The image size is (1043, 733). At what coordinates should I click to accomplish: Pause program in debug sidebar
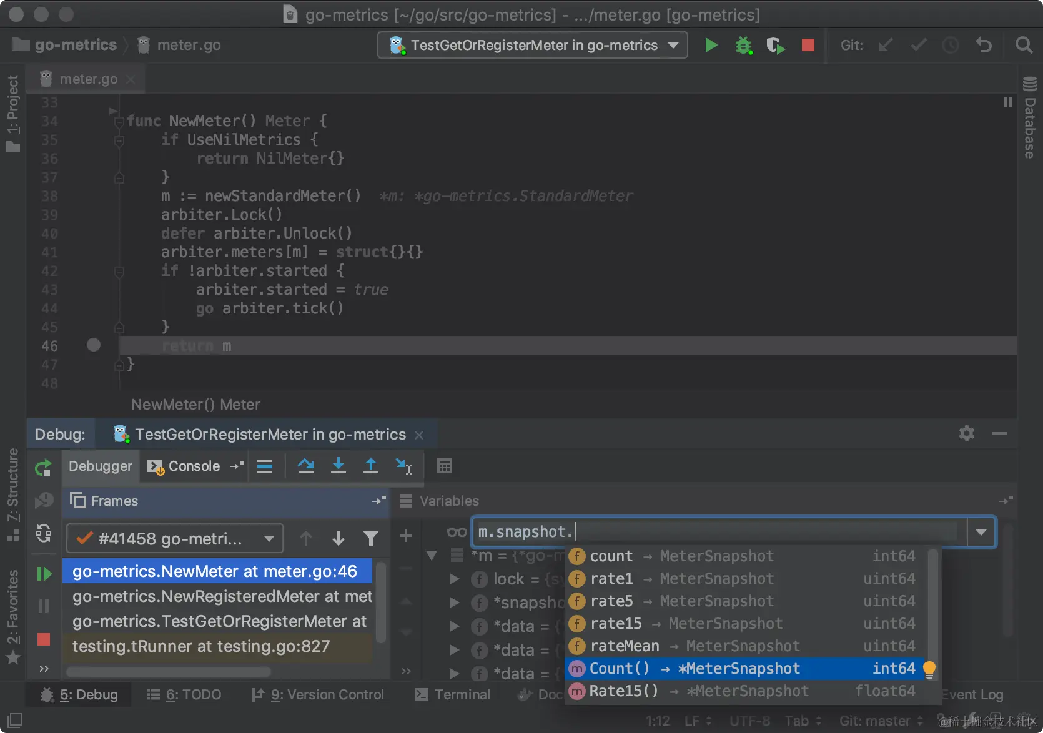[x=44, y=606]
